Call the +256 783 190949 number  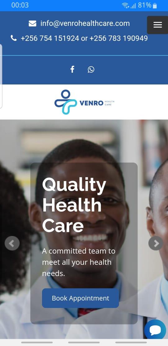click(x=119, y=38)
